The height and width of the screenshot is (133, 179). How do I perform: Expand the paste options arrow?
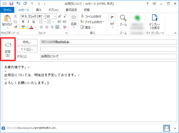click(8, 28)
